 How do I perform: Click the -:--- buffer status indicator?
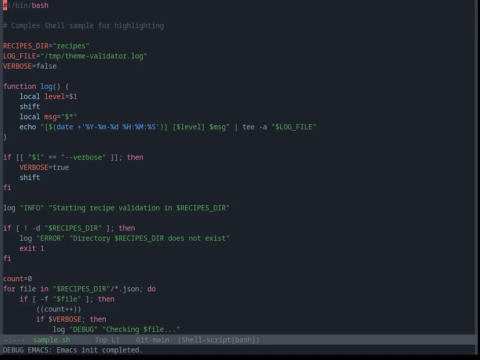pos(15,340)
